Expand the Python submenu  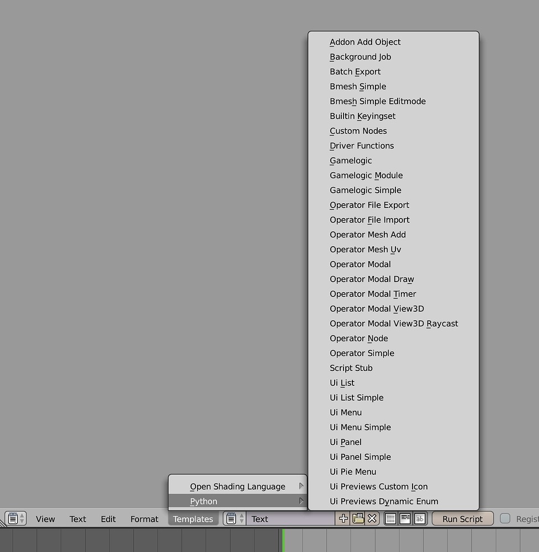click(x=238, y=501)
